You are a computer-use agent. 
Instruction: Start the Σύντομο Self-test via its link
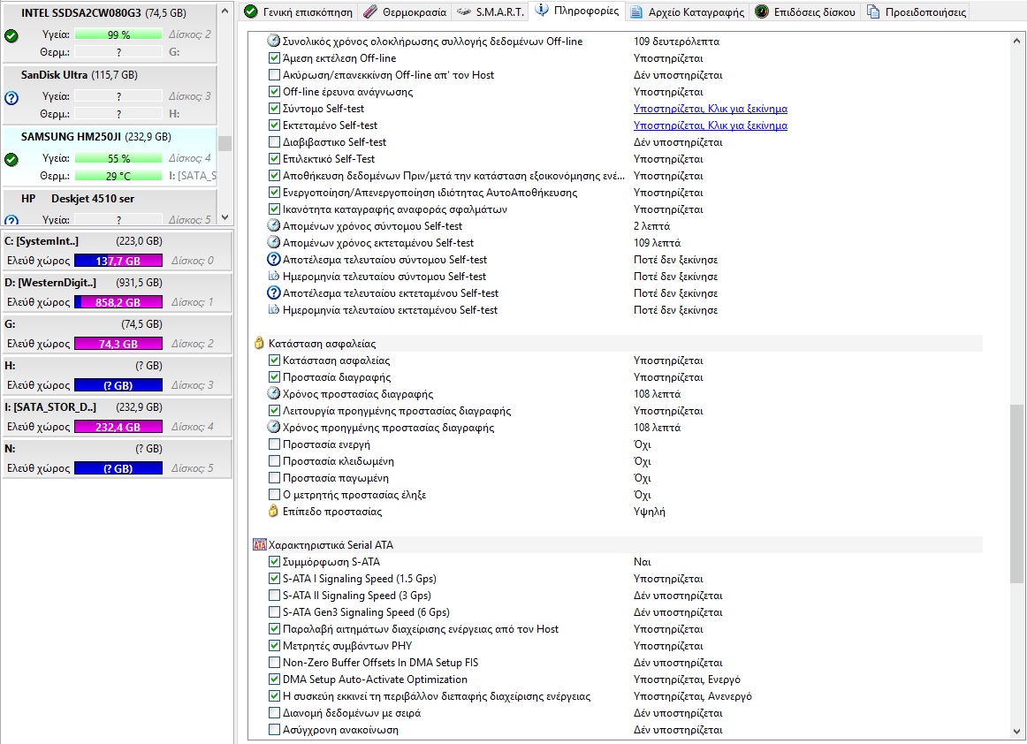710,109
